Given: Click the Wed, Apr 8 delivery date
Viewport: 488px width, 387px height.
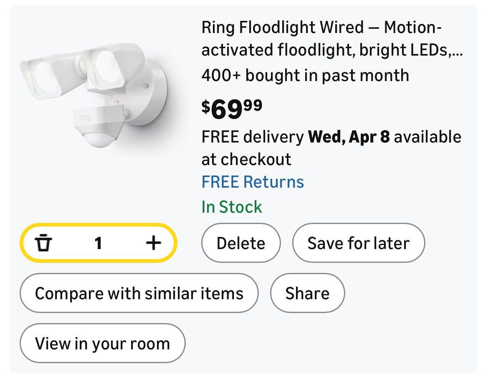Looking at the screenshot, I should click(349, 137).
